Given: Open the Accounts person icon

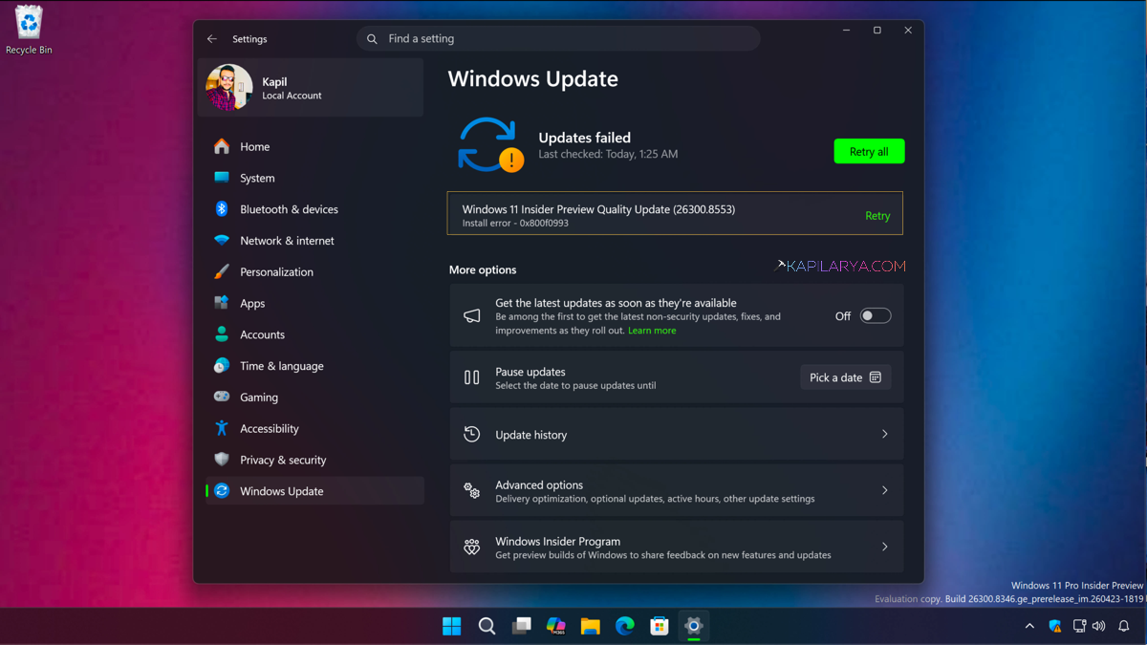Looking at the screenshot, I should coord(222,334).
